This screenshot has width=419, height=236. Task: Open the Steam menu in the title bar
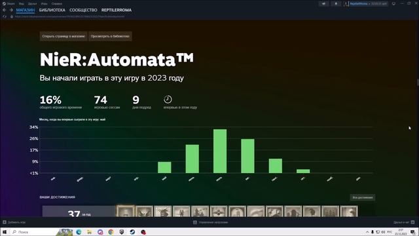point(9,4)
